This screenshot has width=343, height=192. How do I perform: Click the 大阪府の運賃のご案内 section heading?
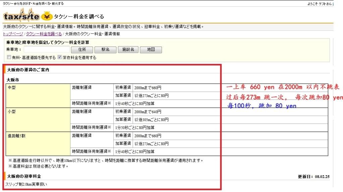coord(28,70)
